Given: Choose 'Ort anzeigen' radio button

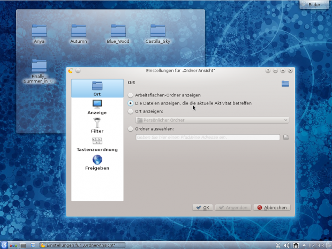Looking at the screenshot, I should [131, 111].
